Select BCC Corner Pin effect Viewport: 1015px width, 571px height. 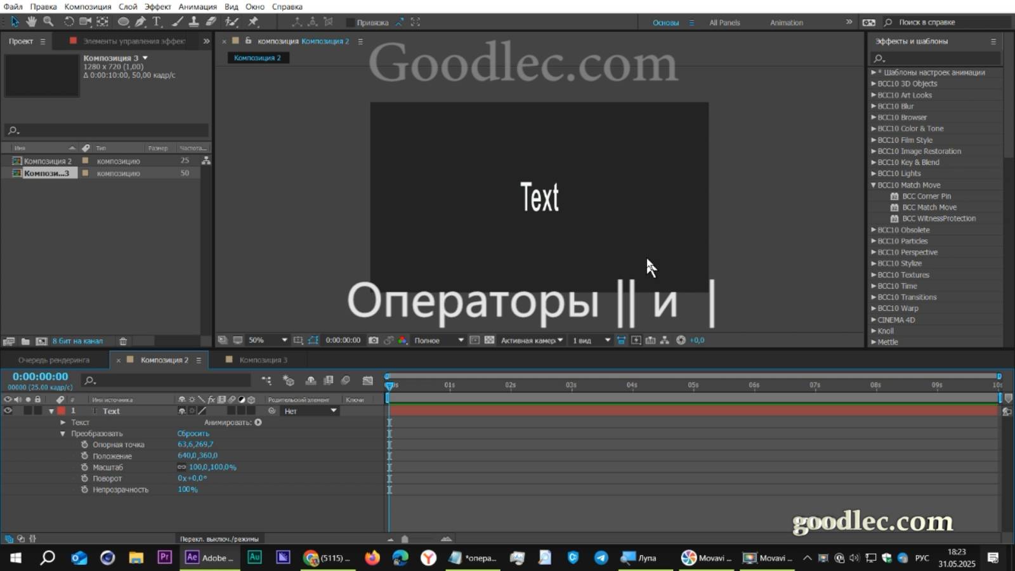926,196
